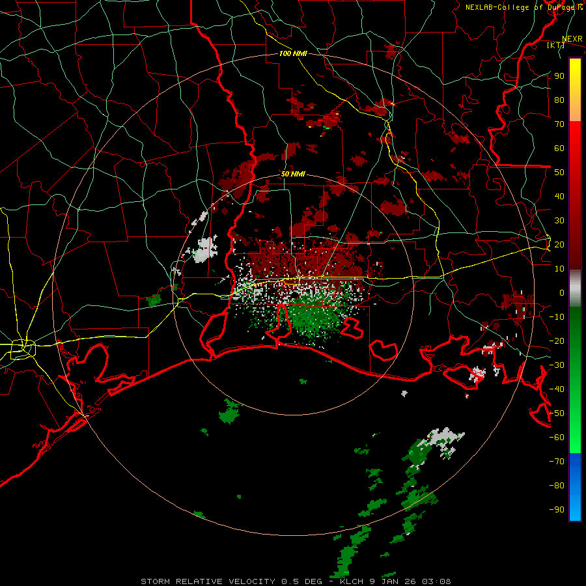Select the 20 value on velocity scale
Screen dimensions: 586x586
tap(559, 244)
